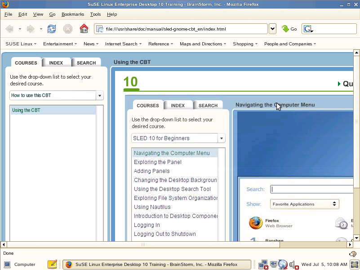Go to the Home page

click(x=84, y=29)
